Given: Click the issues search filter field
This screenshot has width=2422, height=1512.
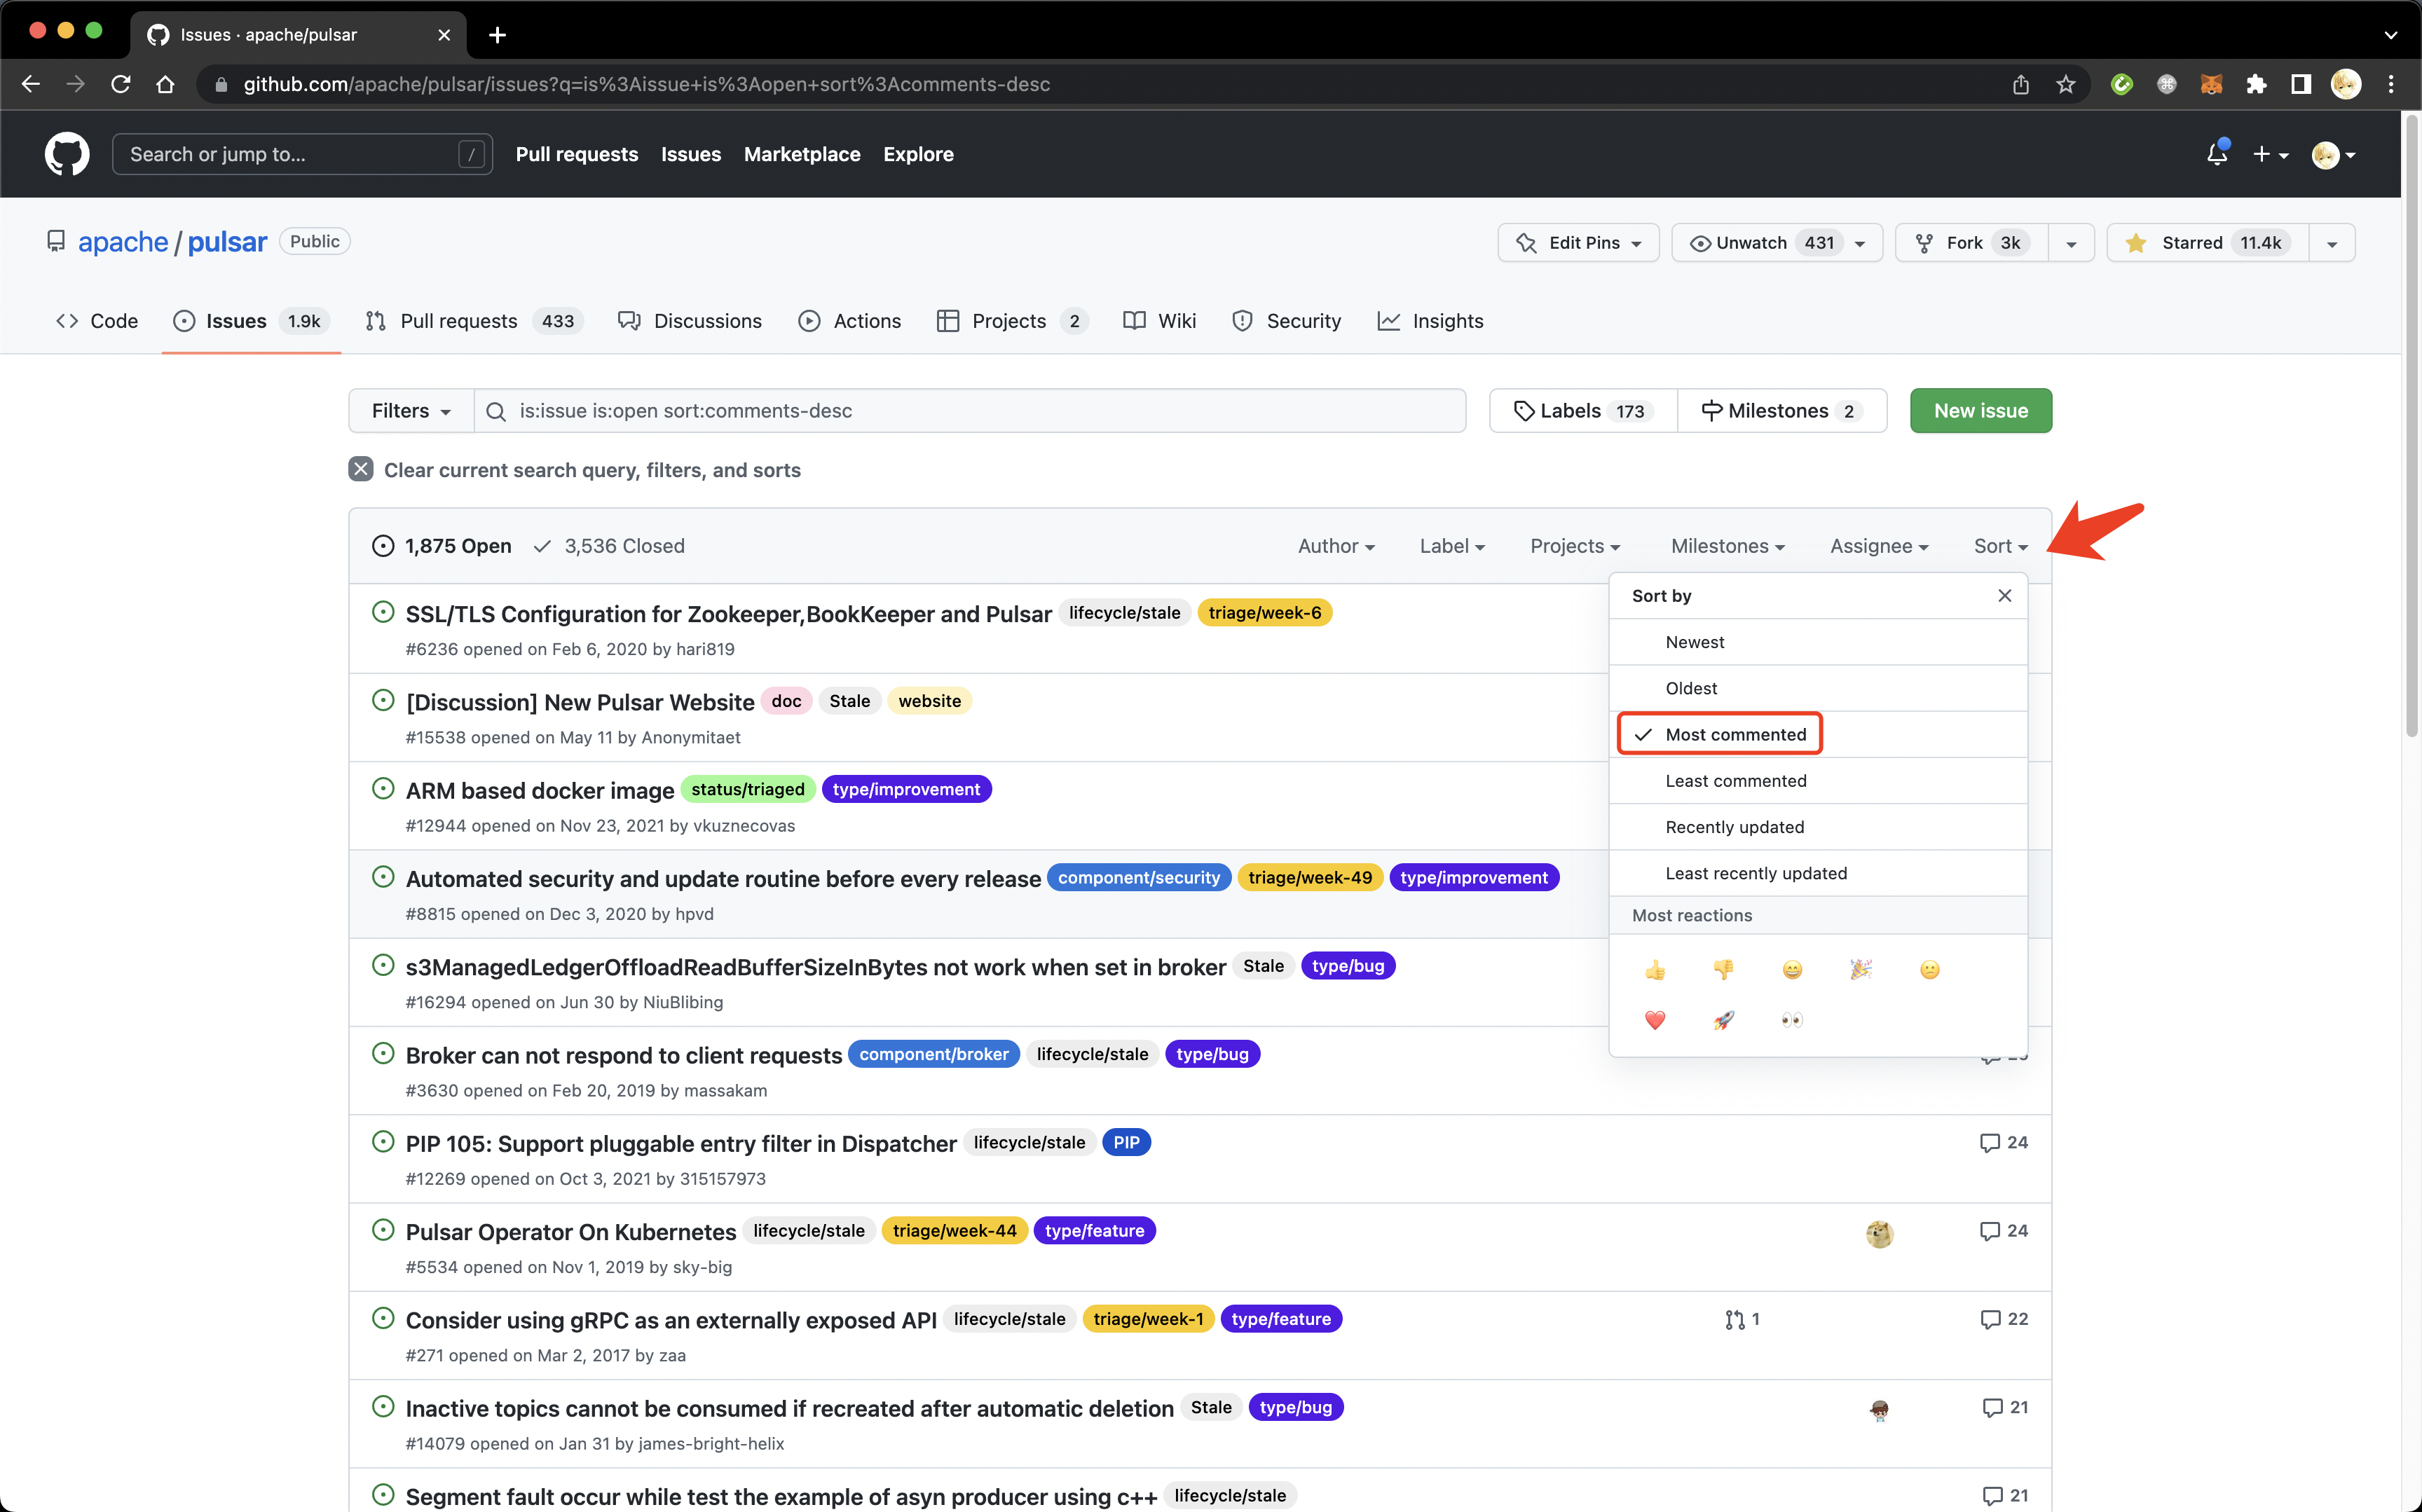Looking at the screenshot, I should point(970,411).
